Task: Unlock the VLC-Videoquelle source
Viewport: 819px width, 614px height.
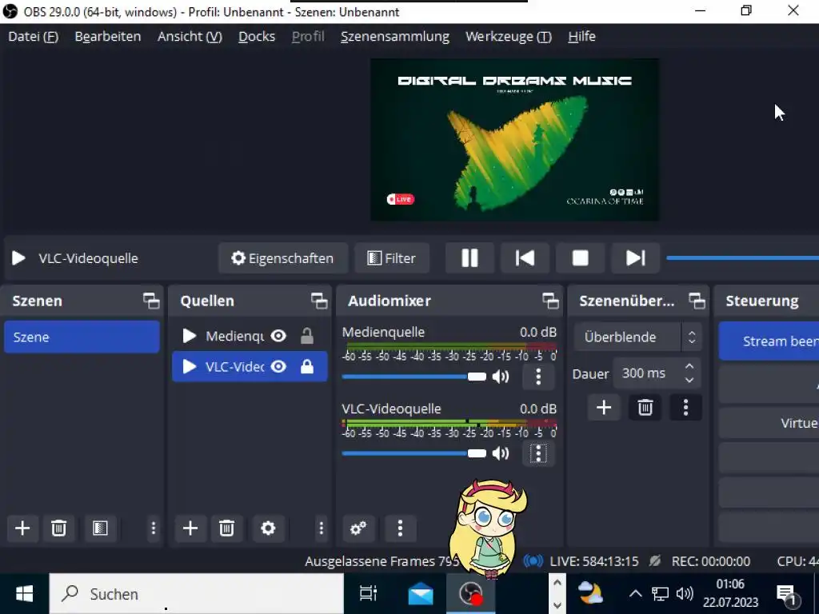Action: [x=307, y=366]
